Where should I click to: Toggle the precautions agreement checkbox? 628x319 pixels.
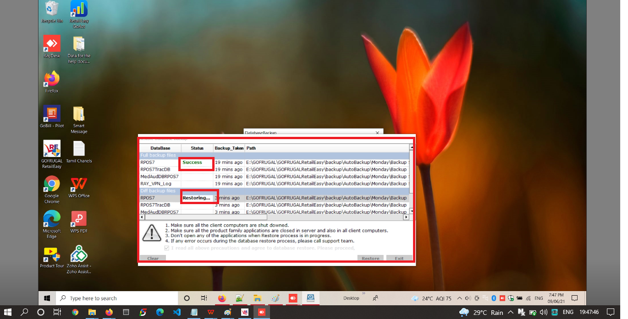coord(167,248)
